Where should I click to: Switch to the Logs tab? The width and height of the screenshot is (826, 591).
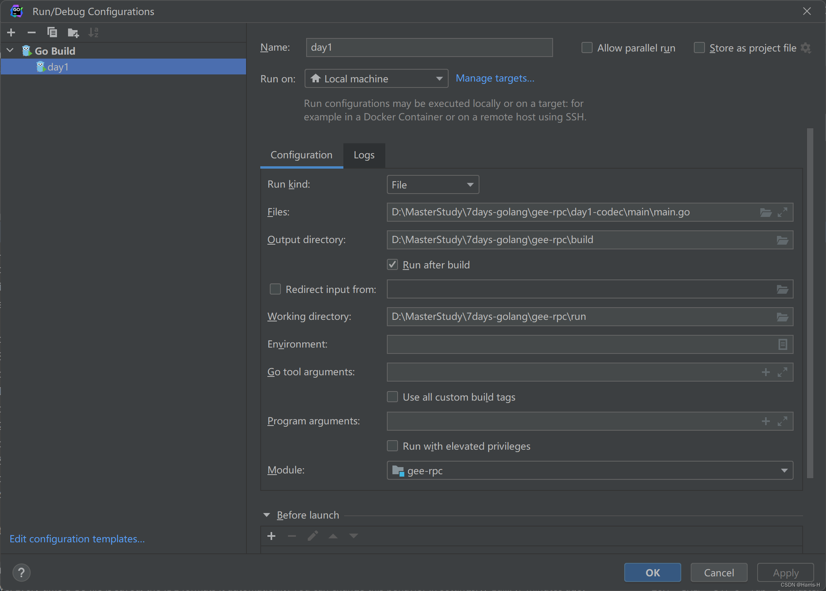tap(364, 155)
